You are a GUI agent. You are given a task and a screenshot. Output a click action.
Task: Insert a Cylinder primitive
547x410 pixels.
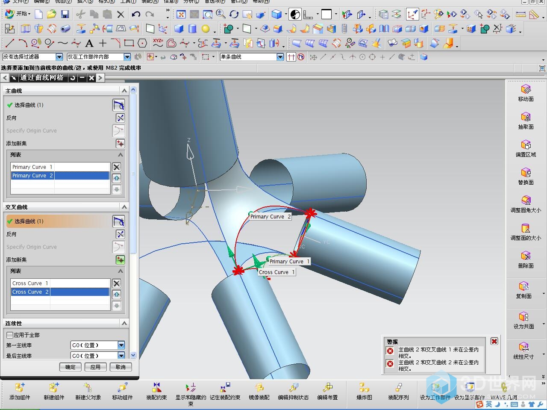[x=192, y=29]
